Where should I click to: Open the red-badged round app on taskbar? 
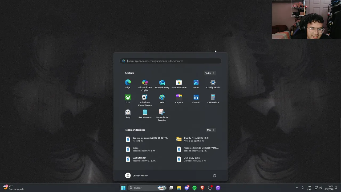[210, 188]
